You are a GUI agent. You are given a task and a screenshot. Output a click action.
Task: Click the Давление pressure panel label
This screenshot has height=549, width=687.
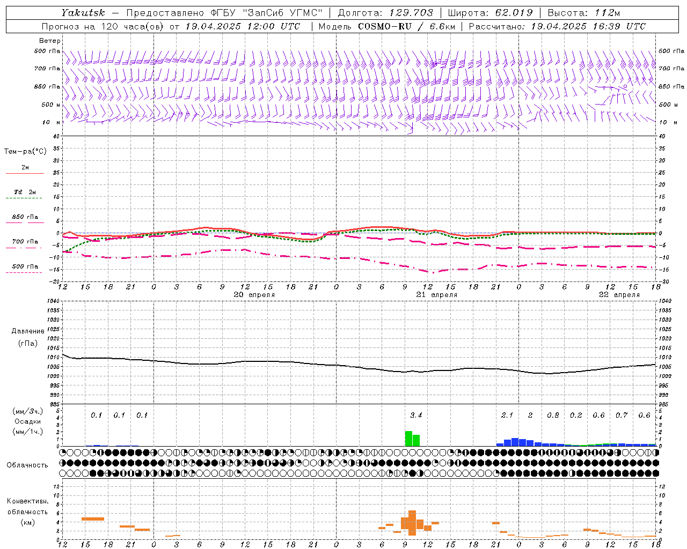pyautogui.click(x=28, y=331)
